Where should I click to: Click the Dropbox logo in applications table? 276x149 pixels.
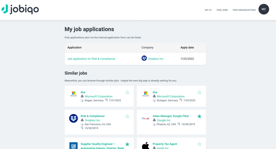coord(144,58)
